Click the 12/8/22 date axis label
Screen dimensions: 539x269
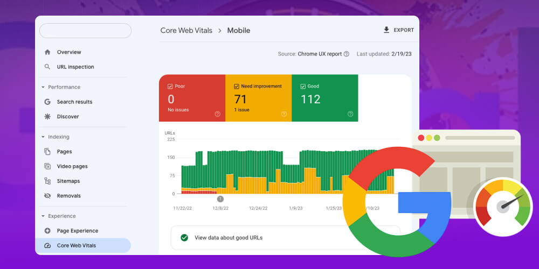click(x=220, y=208)
